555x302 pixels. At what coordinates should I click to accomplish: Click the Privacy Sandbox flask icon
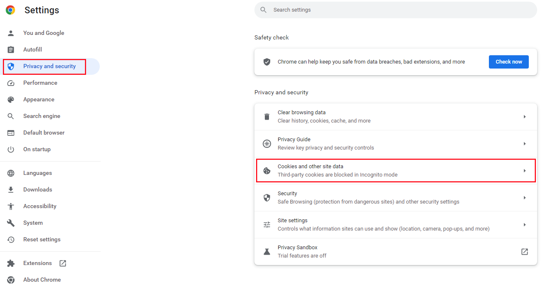[267, 252]
